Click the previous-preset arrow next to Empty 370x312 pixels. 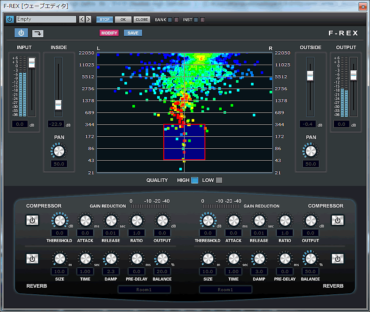pyautogui.click(x=81, y=19)
